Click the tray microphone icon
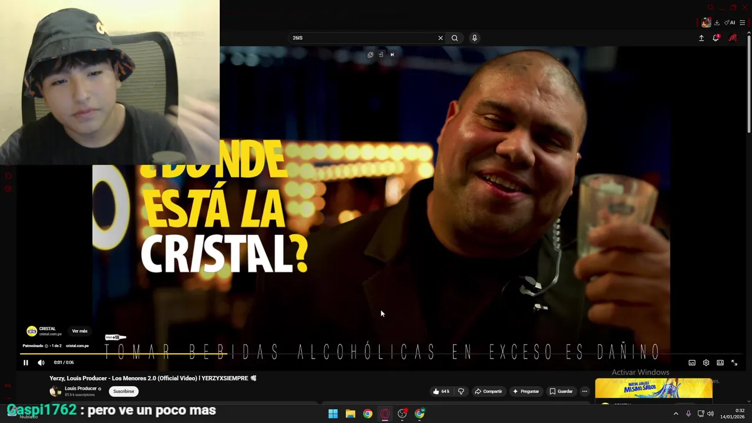Viewport: 752px width, 423px height. (689, 414)
